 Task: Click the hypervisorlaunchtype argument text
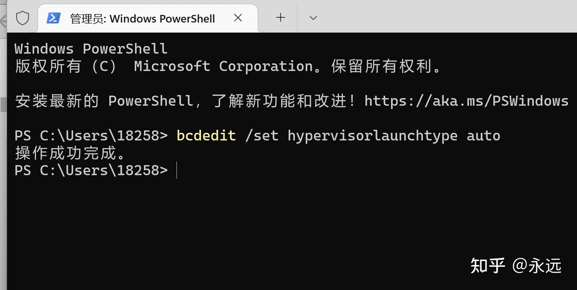pyautogui.click(x=372, y=137)
